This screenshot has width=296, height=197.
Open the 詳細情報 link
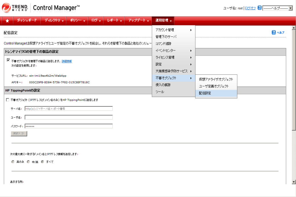(67, 61)
